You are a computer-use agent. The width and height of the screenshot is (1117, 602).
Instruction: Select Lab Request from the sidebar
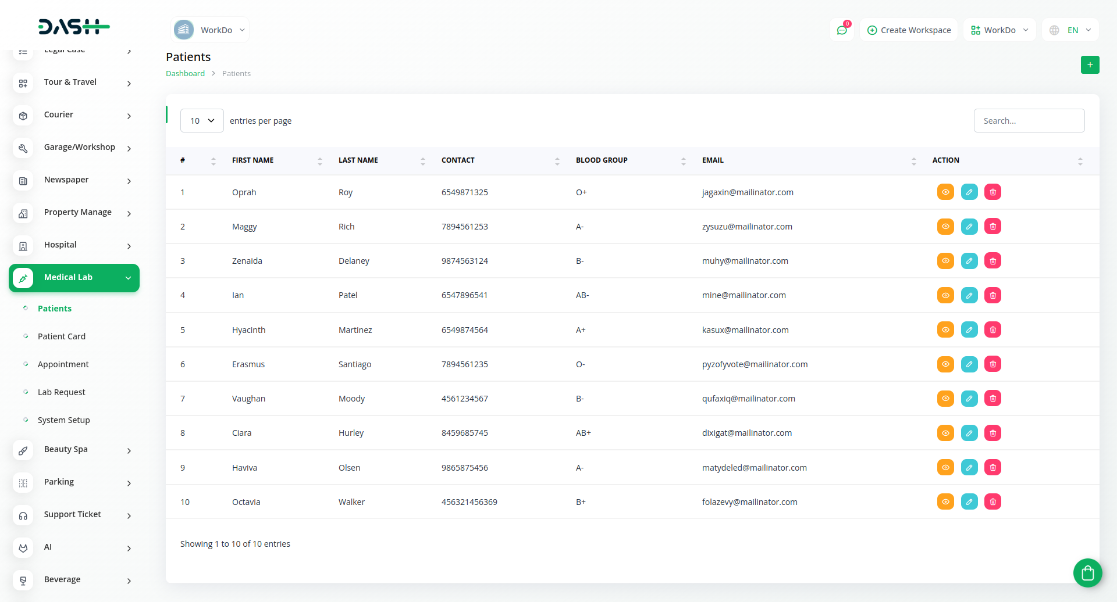point(62,392)
